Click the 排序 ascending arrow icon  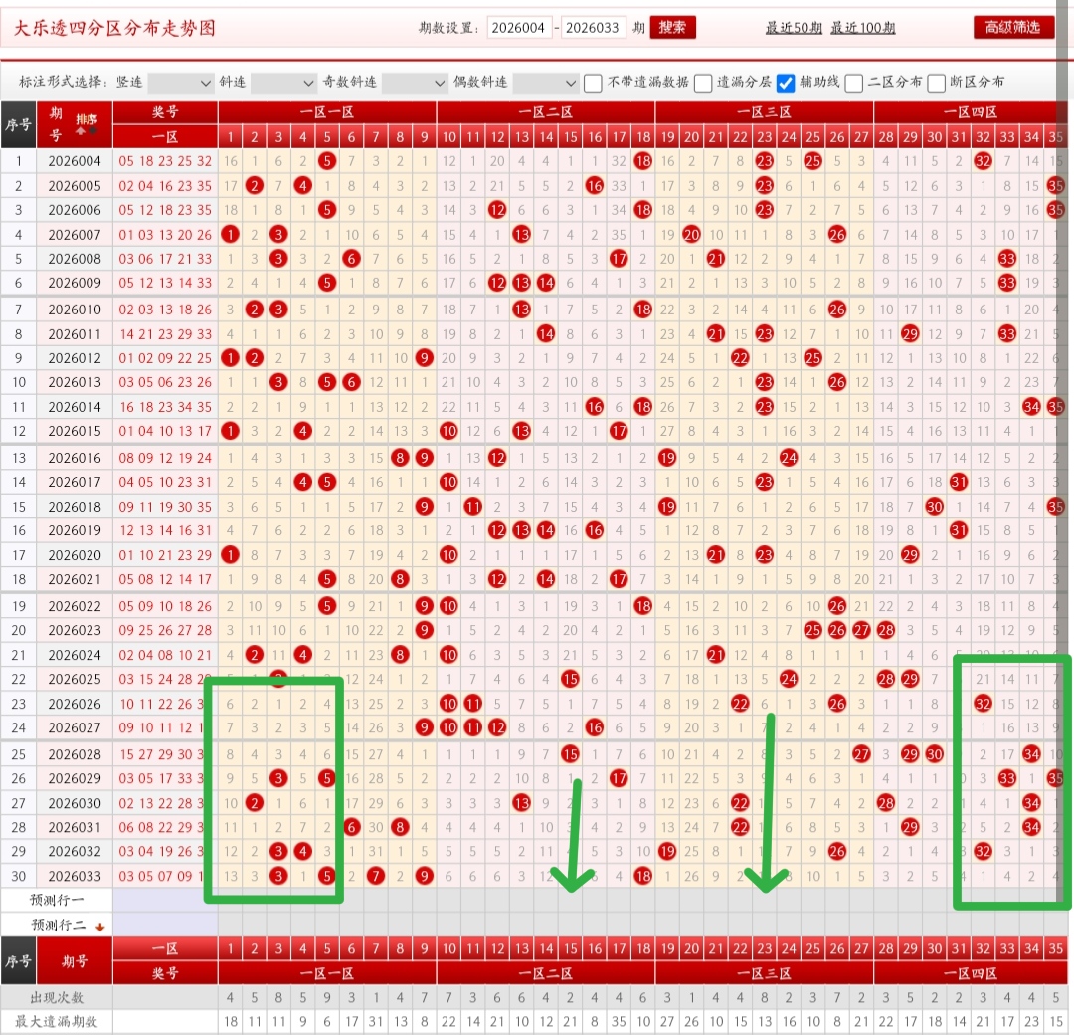81,131
